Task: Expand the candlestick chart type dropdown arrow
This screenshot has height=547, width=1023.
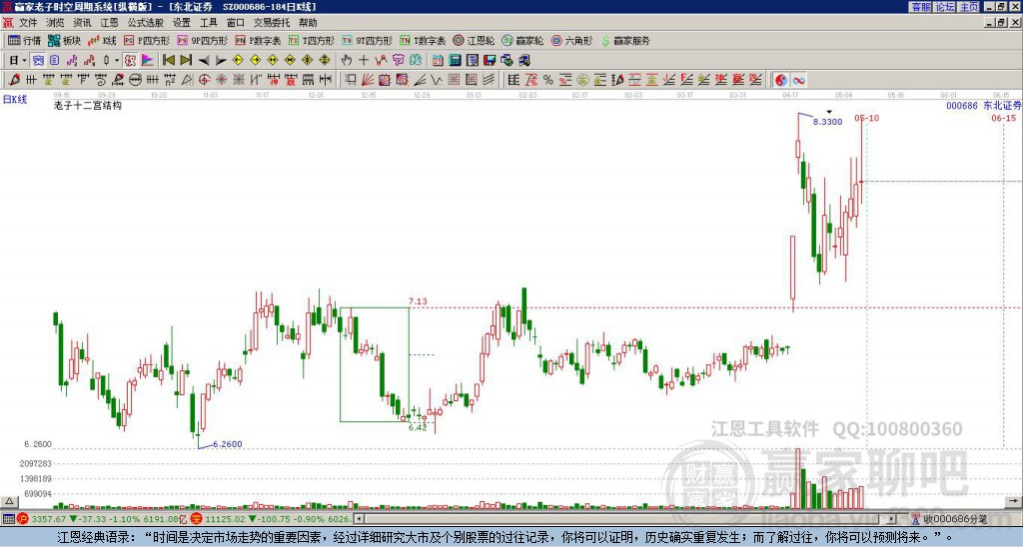Action: coord(117,61)
